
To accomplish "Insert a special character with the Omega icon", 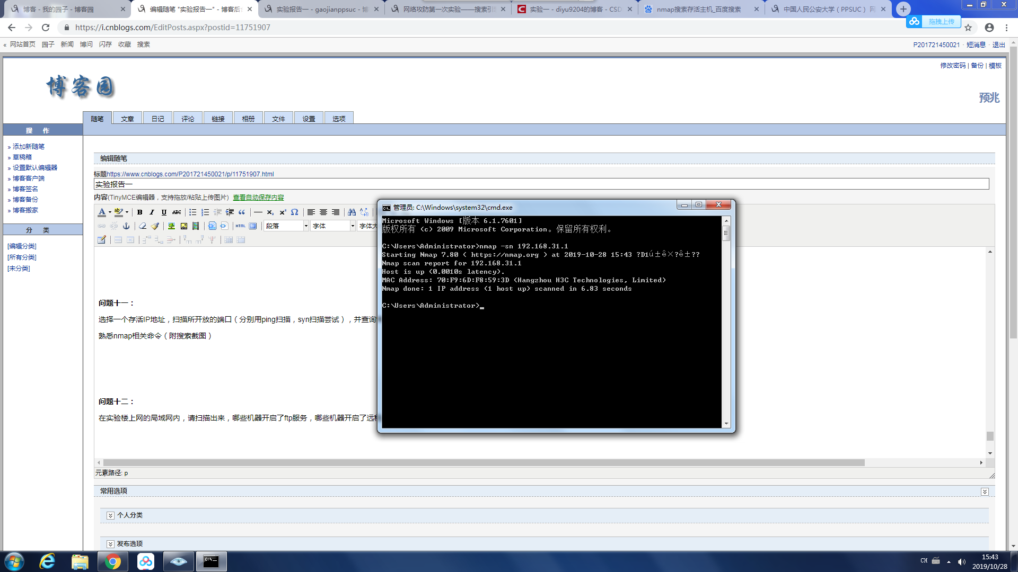I will (294, 212).
